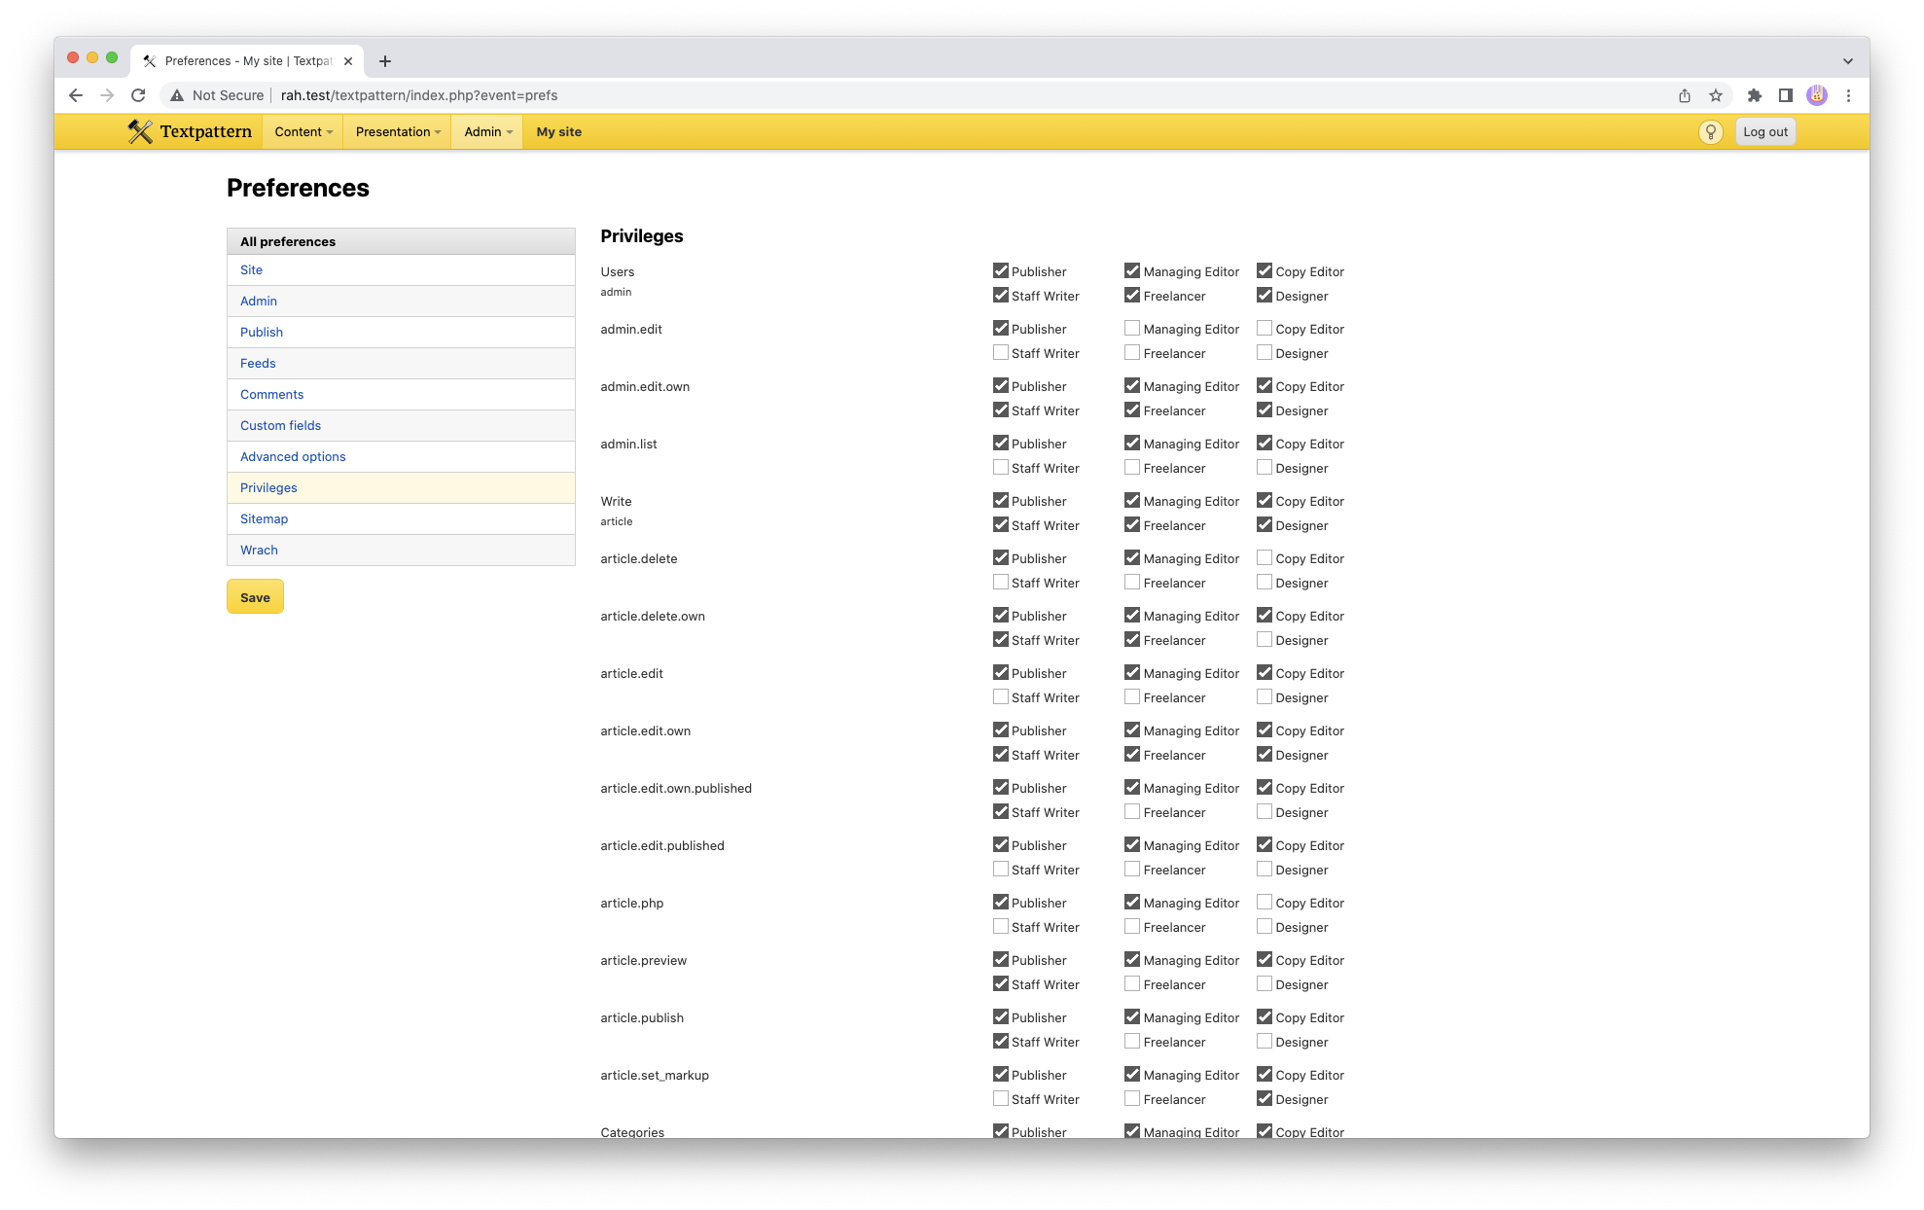This screenshot has width=1924, height=1210.
Task: Expand the Admin menu dropdown
Action: point(487,132)
